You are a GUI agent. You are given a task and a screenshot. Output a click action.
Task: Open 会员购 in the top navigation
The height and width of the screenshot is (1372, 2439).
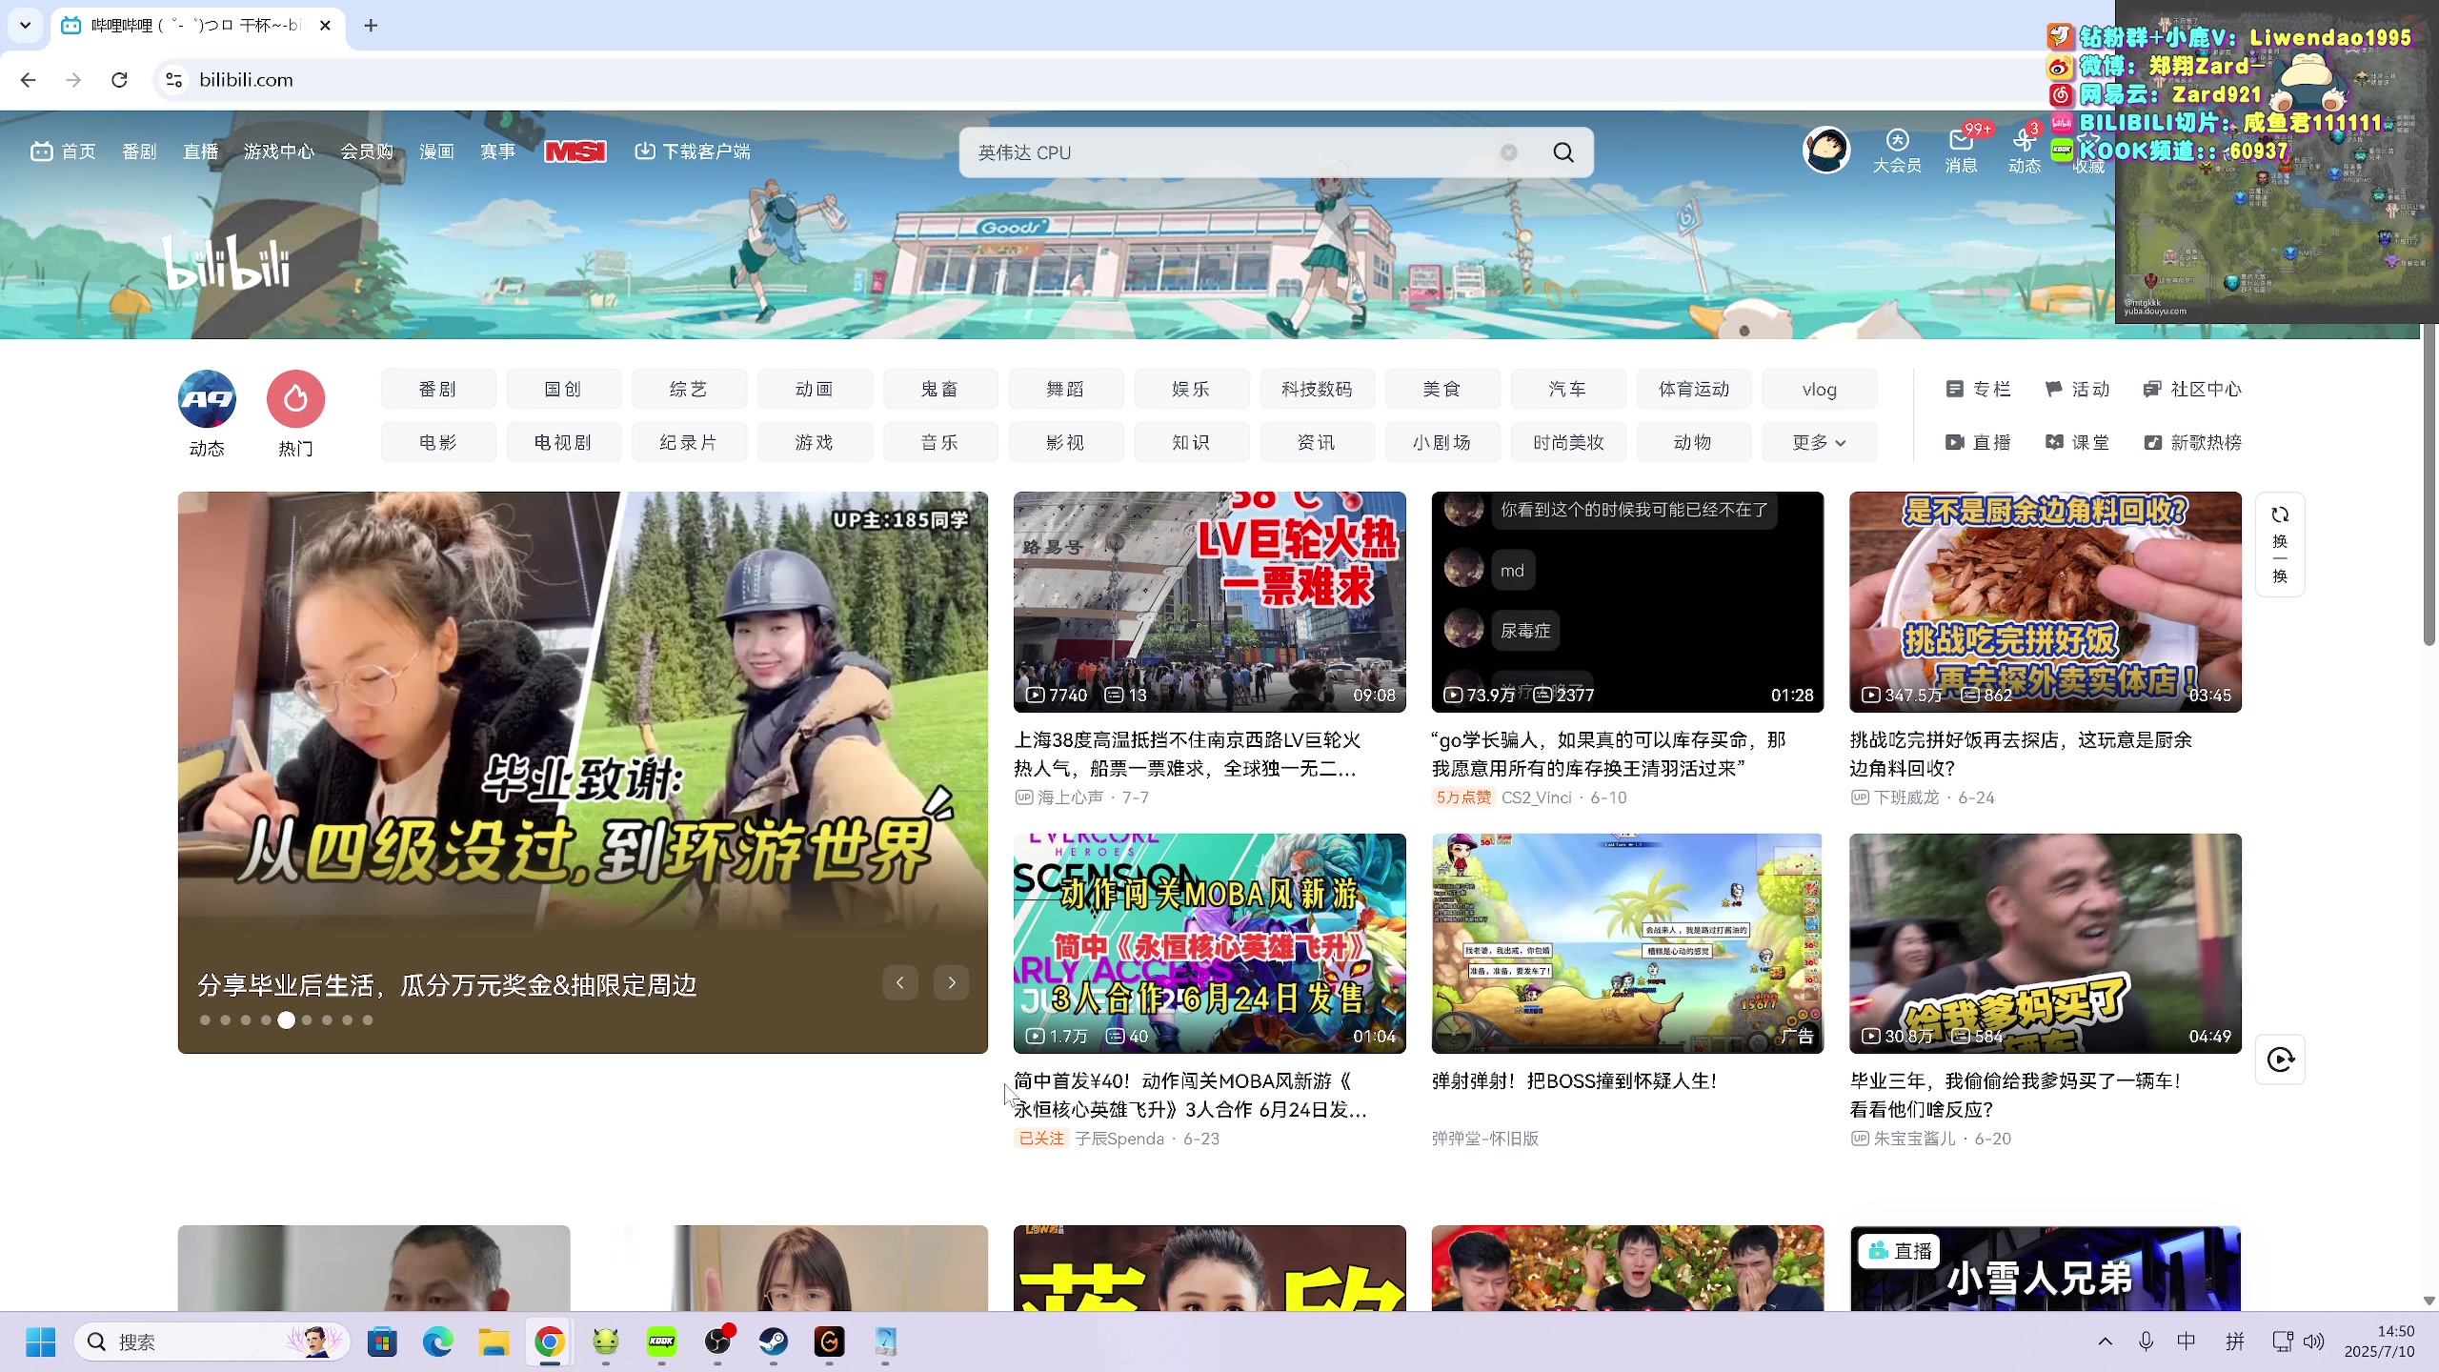click(367, 151)
